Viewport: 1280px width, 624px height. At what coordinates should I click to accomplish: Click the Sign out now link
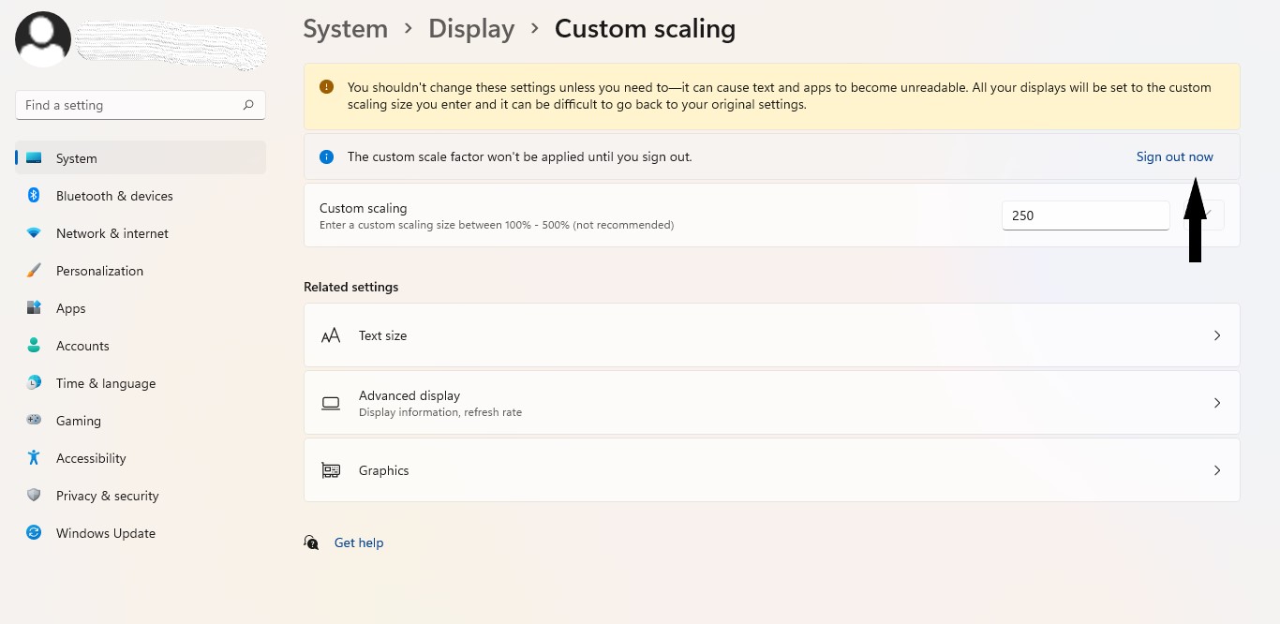point(1174,156)
